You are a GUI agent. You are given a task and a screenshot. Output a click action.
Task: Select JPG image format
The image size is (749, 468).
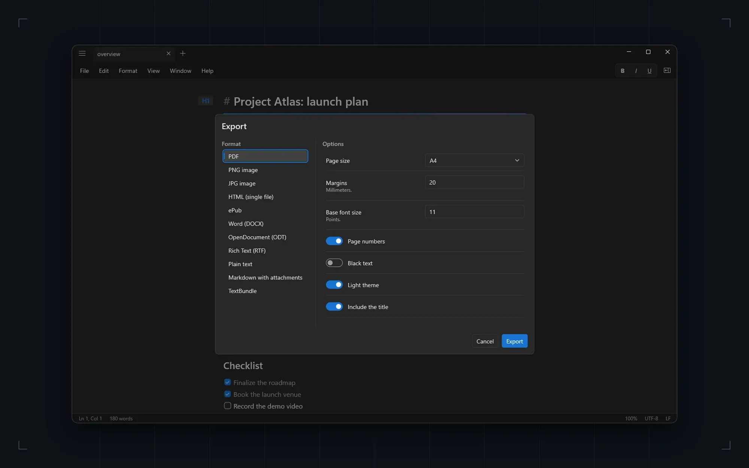pyautogui.click(x=265, y=183)
